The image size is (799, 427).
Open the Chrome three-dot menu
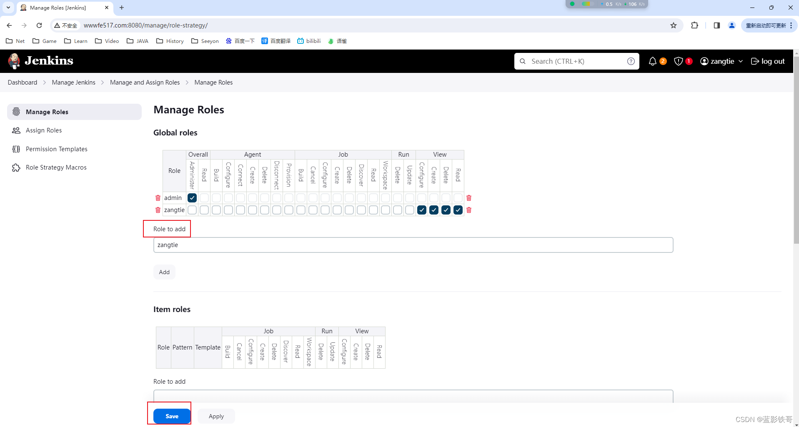pos(791,25)
